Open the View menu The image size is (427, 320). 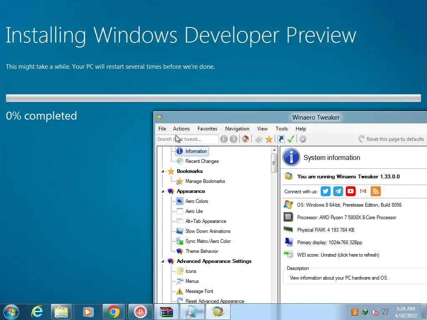click(263, 129)
